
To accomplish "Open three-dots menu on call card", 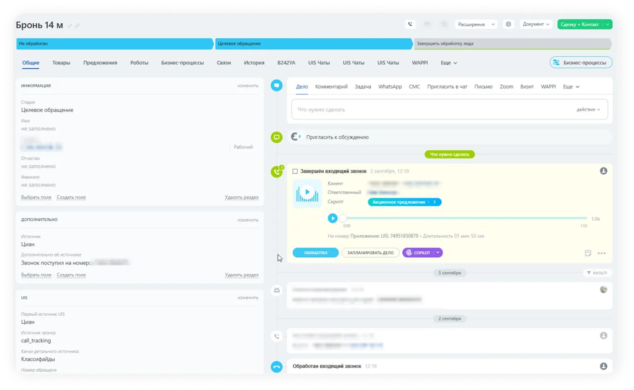I will pyautogui.click(x=602, y=253).
